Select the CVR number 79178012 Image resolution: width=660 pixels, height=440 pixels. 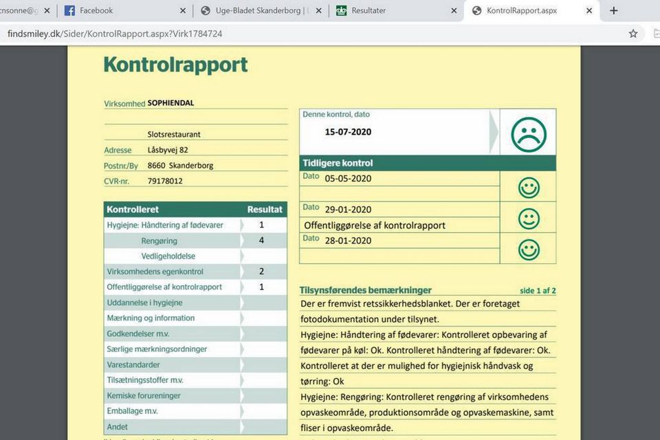pos(165,181)
